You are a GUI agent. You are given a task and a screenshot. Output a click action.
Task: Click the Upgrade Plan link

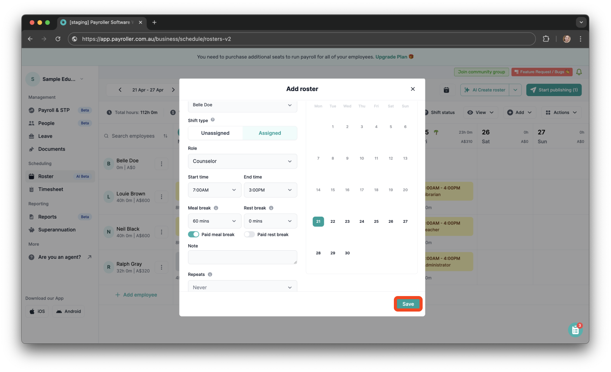(391, 57)
